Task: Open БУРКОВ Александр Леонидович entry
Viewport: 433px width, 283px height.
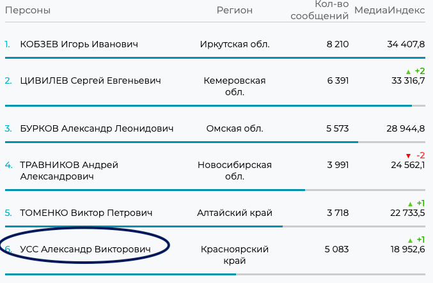Action: click(97, 128)
